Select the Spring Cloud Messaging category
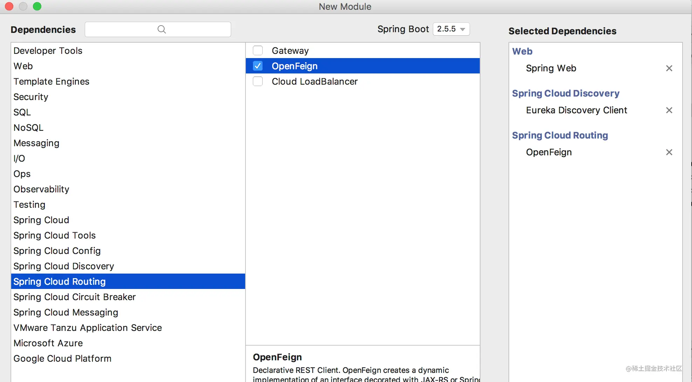 (x=128, y=312)
